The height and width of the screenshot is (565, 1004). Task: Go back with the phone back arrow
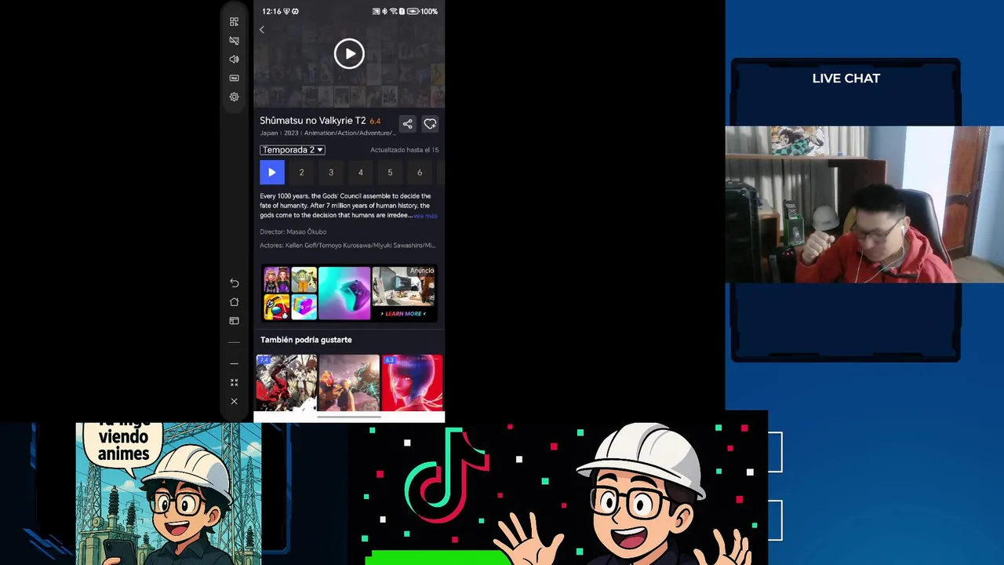(262, 30)
